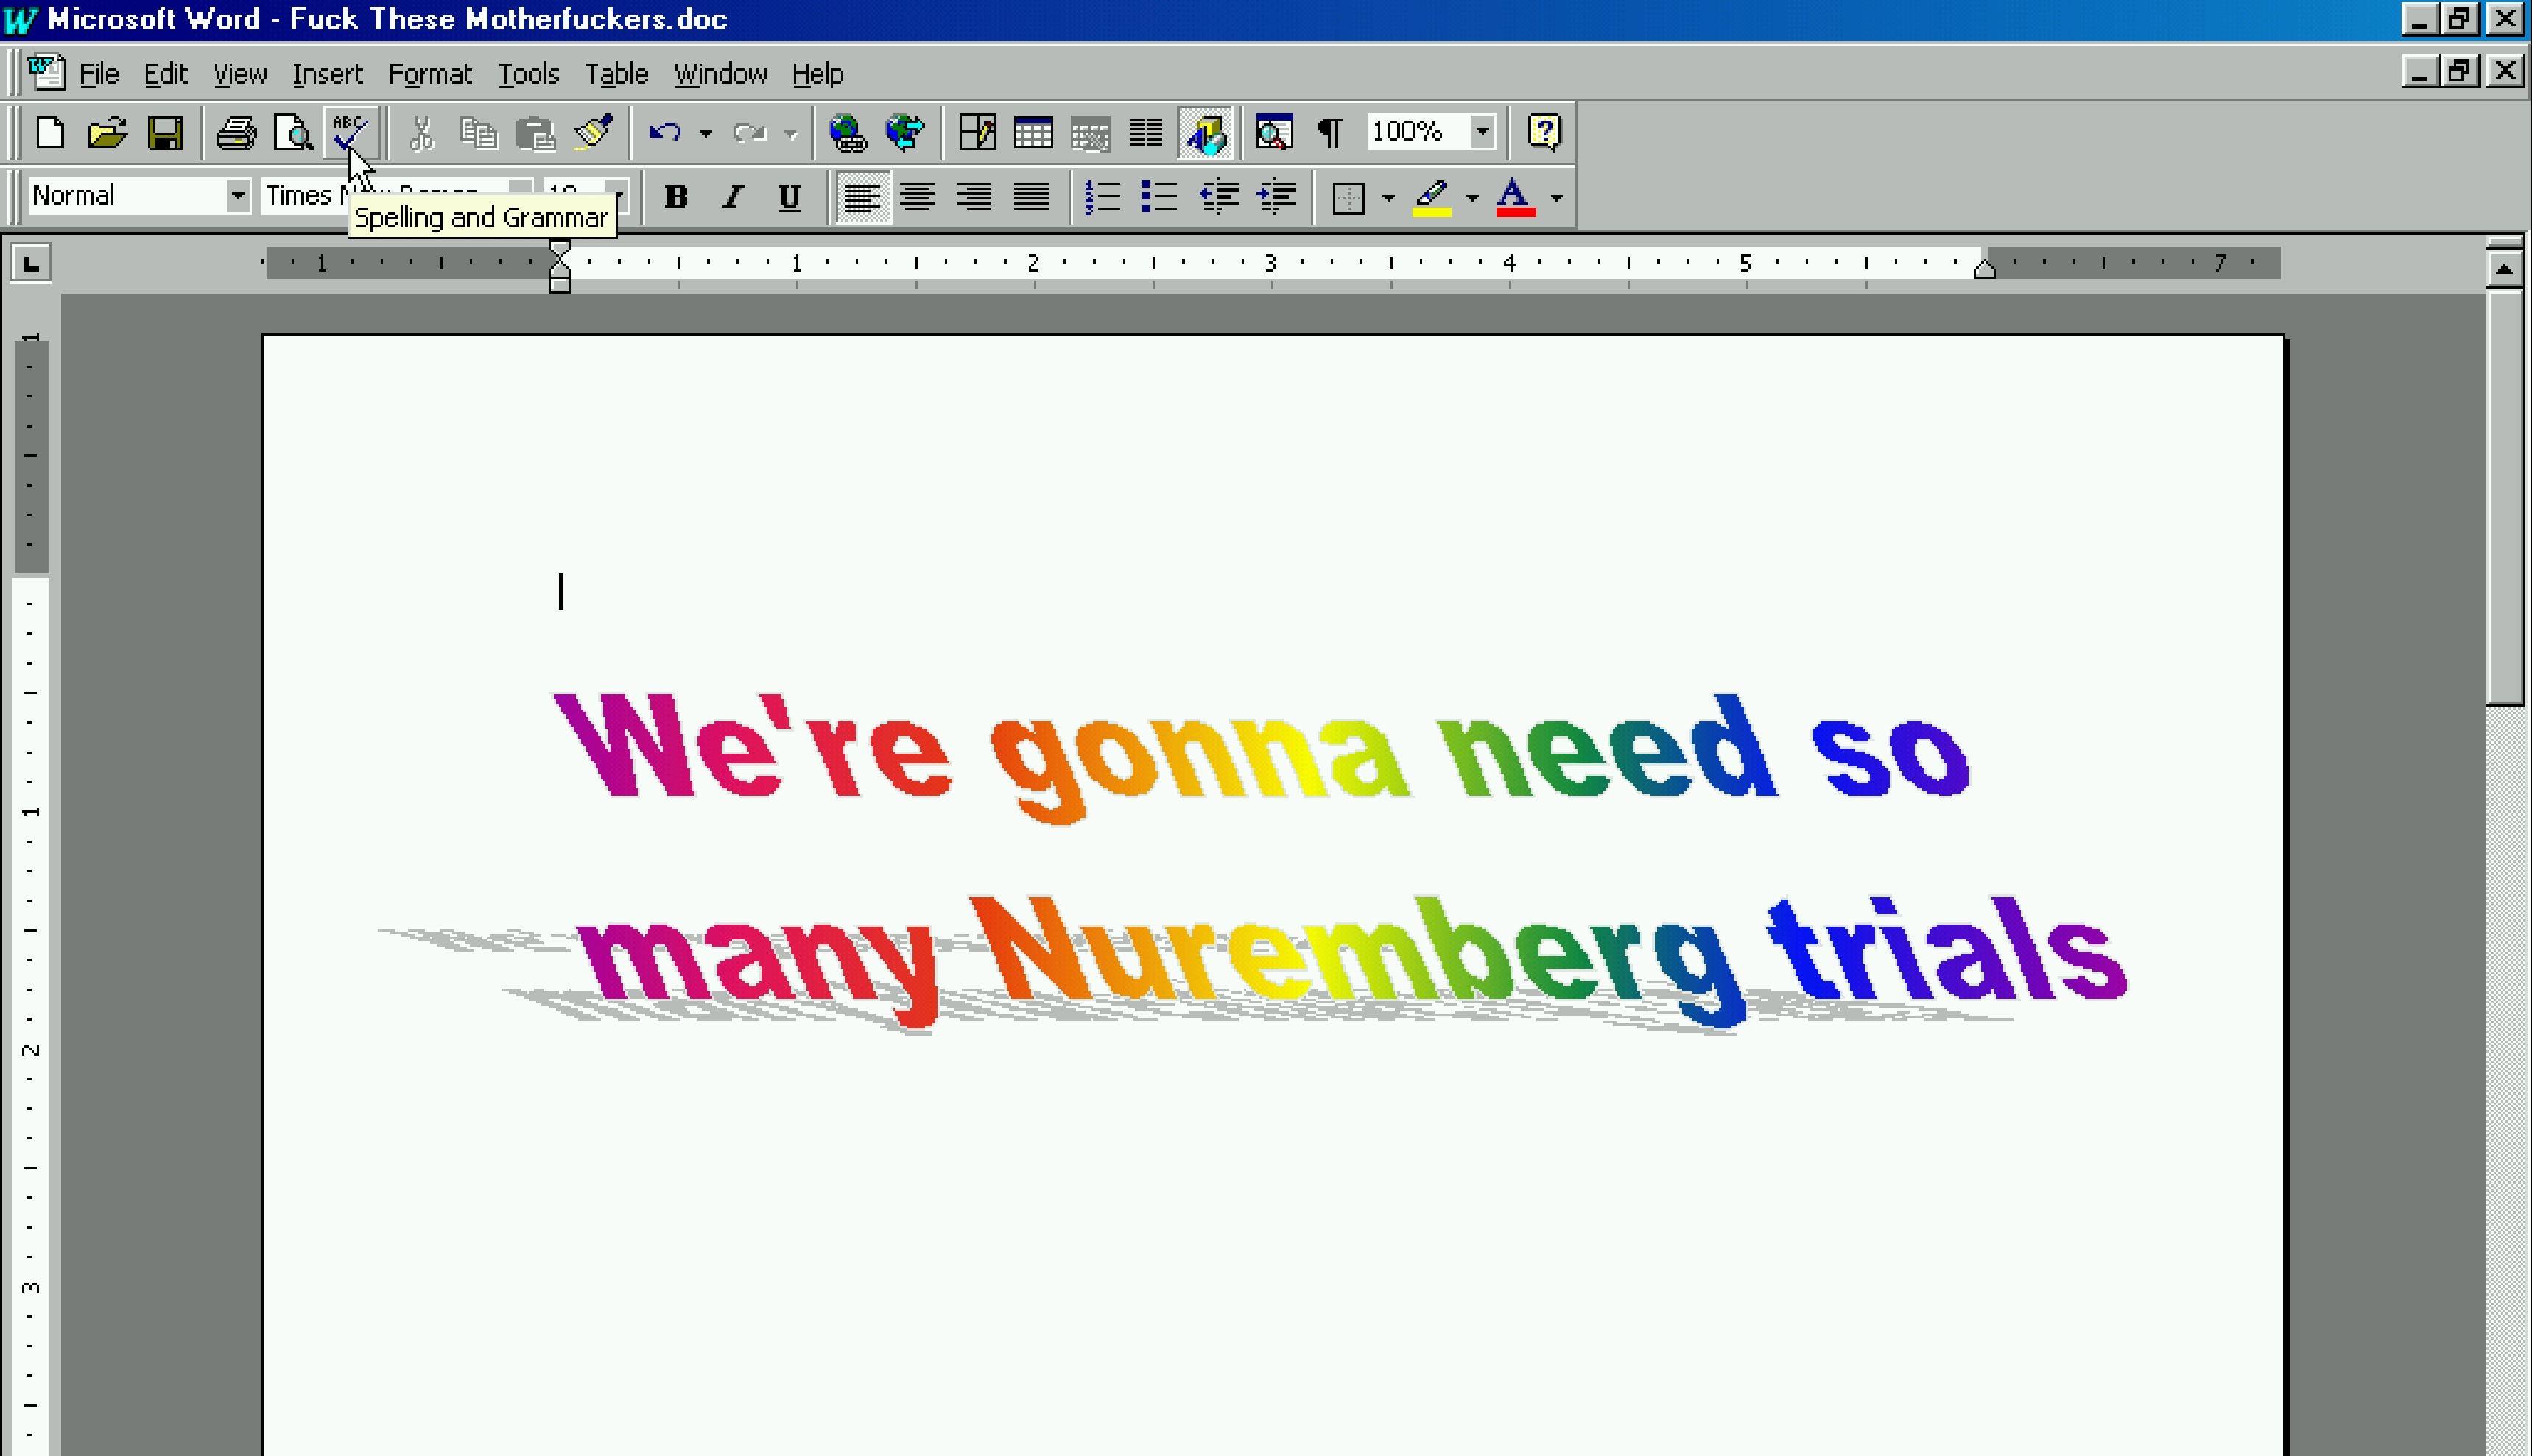This screenshot has height=1456, width=2532.
Task: Click the numbered list button
Action: pyautogui.click(x=1103, y=197)
